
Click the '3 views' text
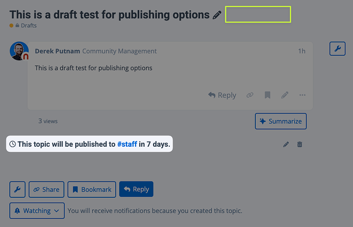pos(48,121)
